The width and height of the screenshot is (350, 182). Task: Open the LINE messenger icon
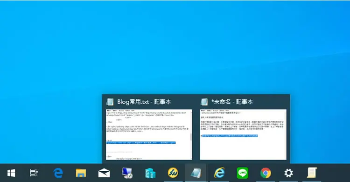[243, 173]
